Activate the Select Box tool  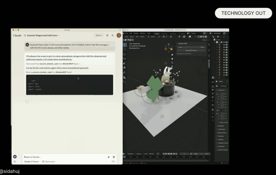pos(124,45)
